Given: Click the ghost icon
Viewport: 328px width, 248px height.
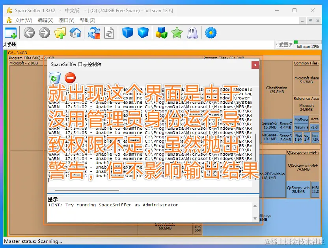Looking at the screenshot, I should [192, 33].
